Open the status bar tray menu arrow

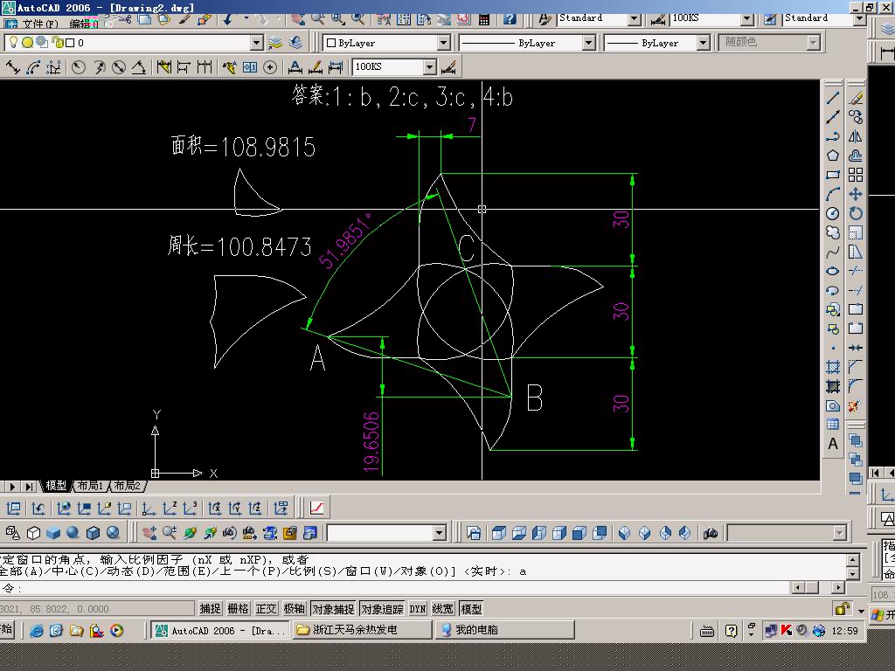click(x=861, y=611)
